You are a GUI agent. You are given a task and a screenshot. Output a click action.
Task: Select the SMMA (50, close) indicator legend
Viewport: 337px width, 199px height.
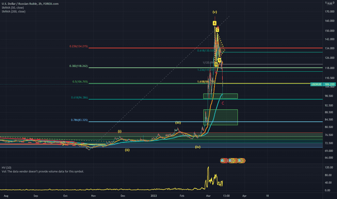click(13, 8)
